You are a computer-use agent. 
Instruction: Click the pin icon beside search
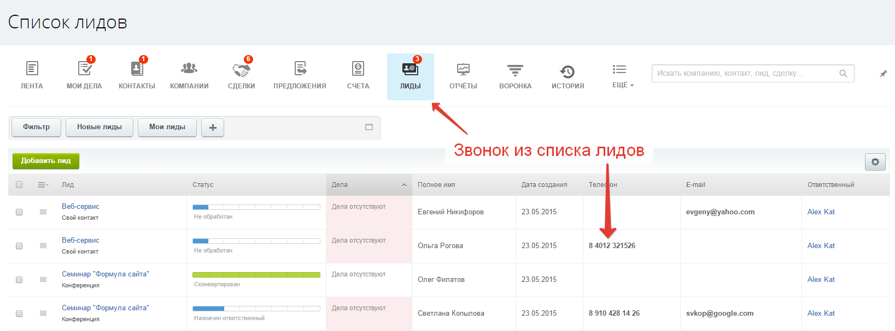coord(883,74)
